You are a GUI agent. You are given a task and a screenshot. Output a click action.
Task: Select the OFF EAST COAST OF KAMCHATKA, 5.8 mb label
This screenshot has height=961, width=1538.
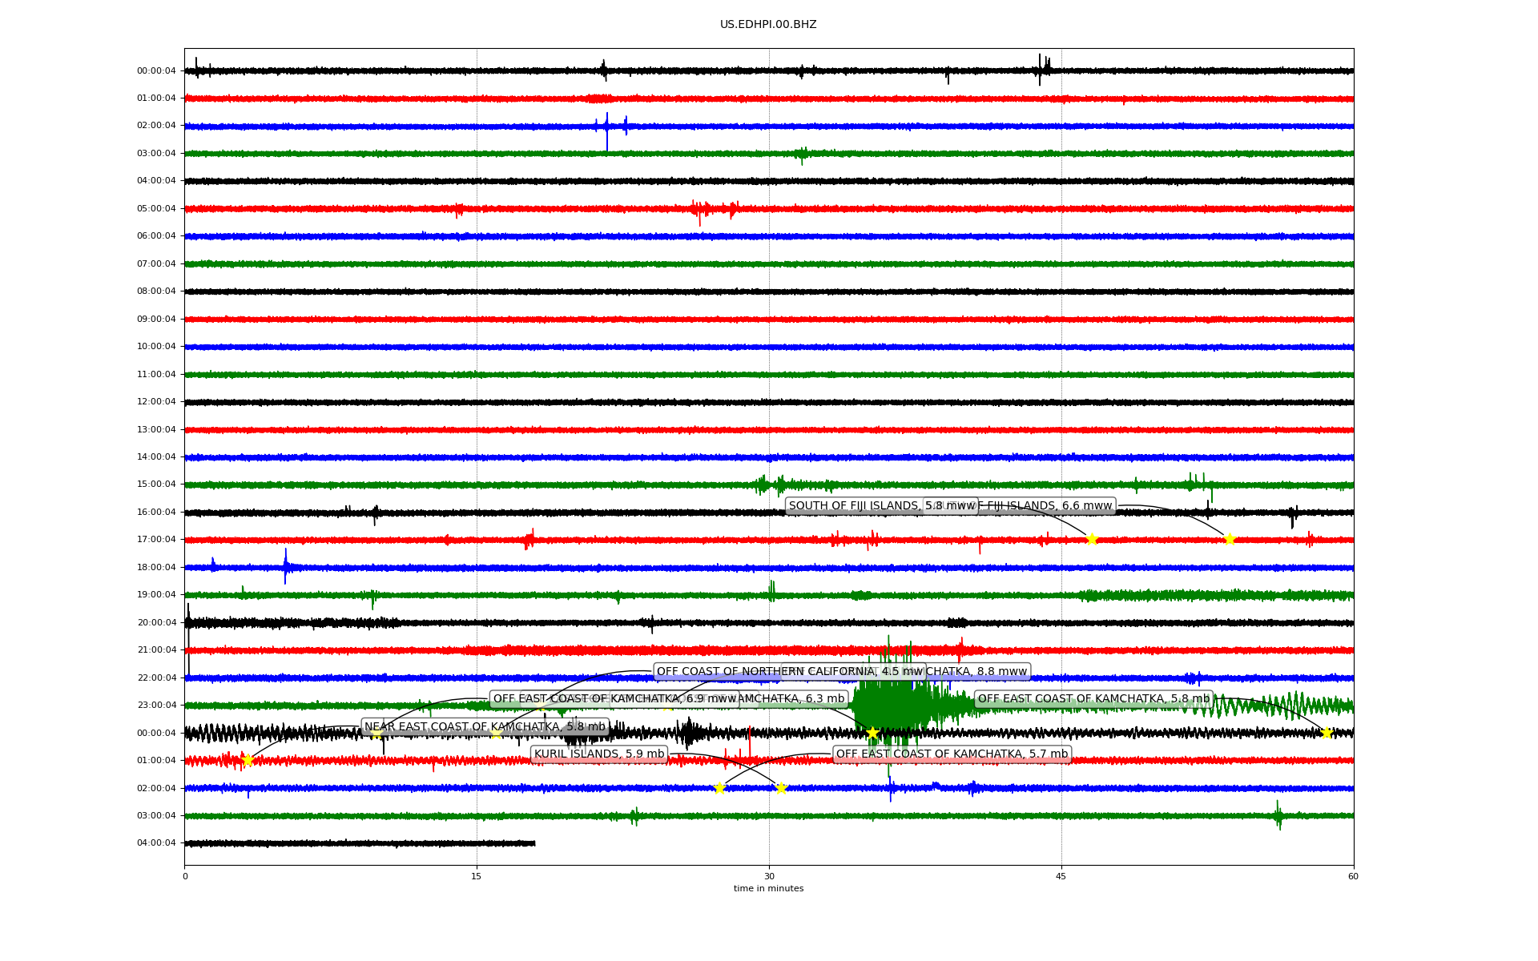coord(1093,699)
